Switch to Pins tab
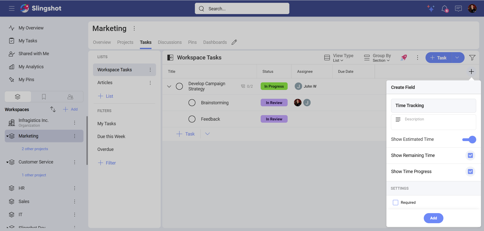 point(192,42)
